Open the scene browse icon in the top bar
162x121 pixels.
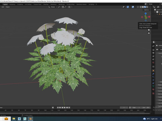[x=146, y=4]
